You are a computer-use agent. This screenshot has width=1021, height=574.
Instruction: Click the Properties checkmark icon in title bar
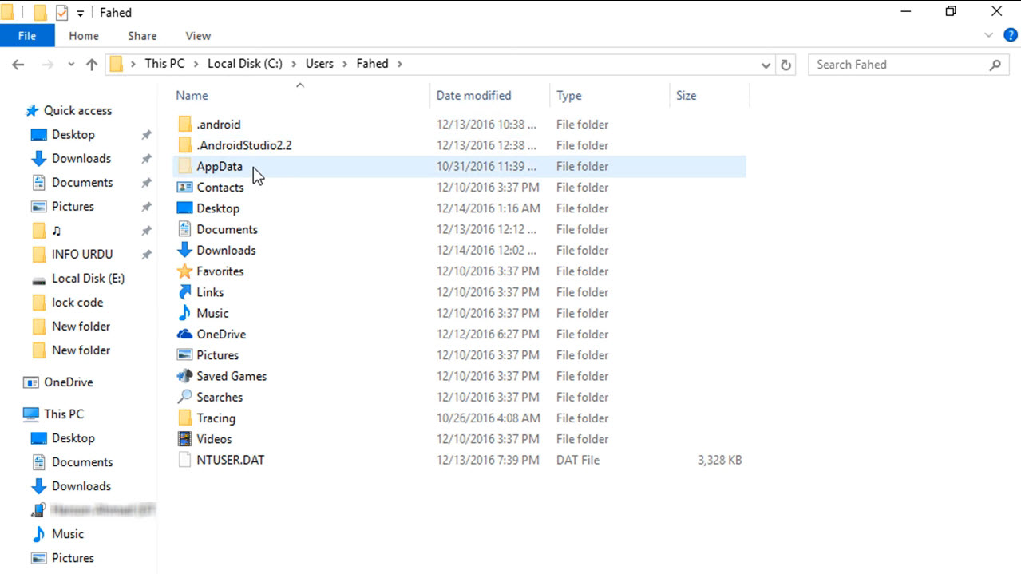[61, 13]
